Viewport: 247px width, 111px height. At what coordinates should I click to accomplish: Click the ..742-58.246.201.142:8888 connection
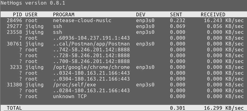(91, 50)
